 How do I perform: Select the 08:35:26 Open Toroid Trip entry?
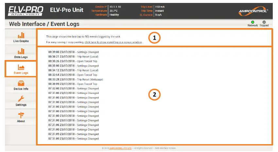73,61
